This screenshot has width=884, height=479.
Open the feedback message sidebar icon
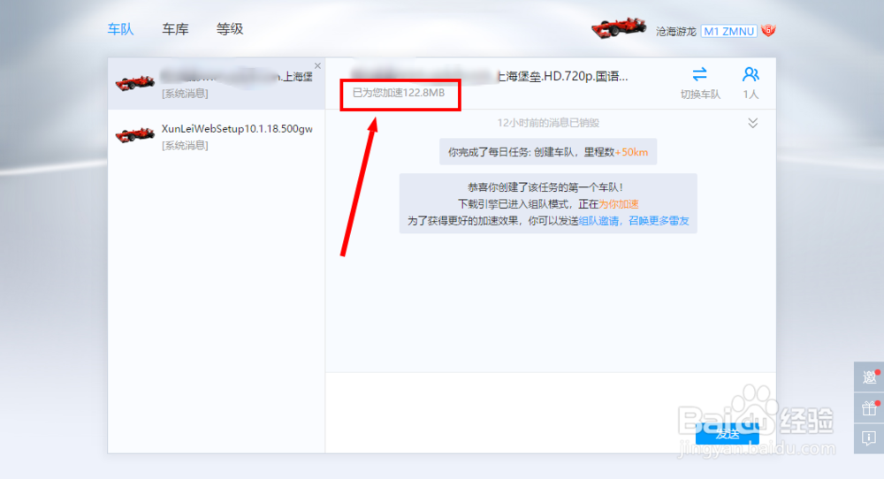[869, 437]
